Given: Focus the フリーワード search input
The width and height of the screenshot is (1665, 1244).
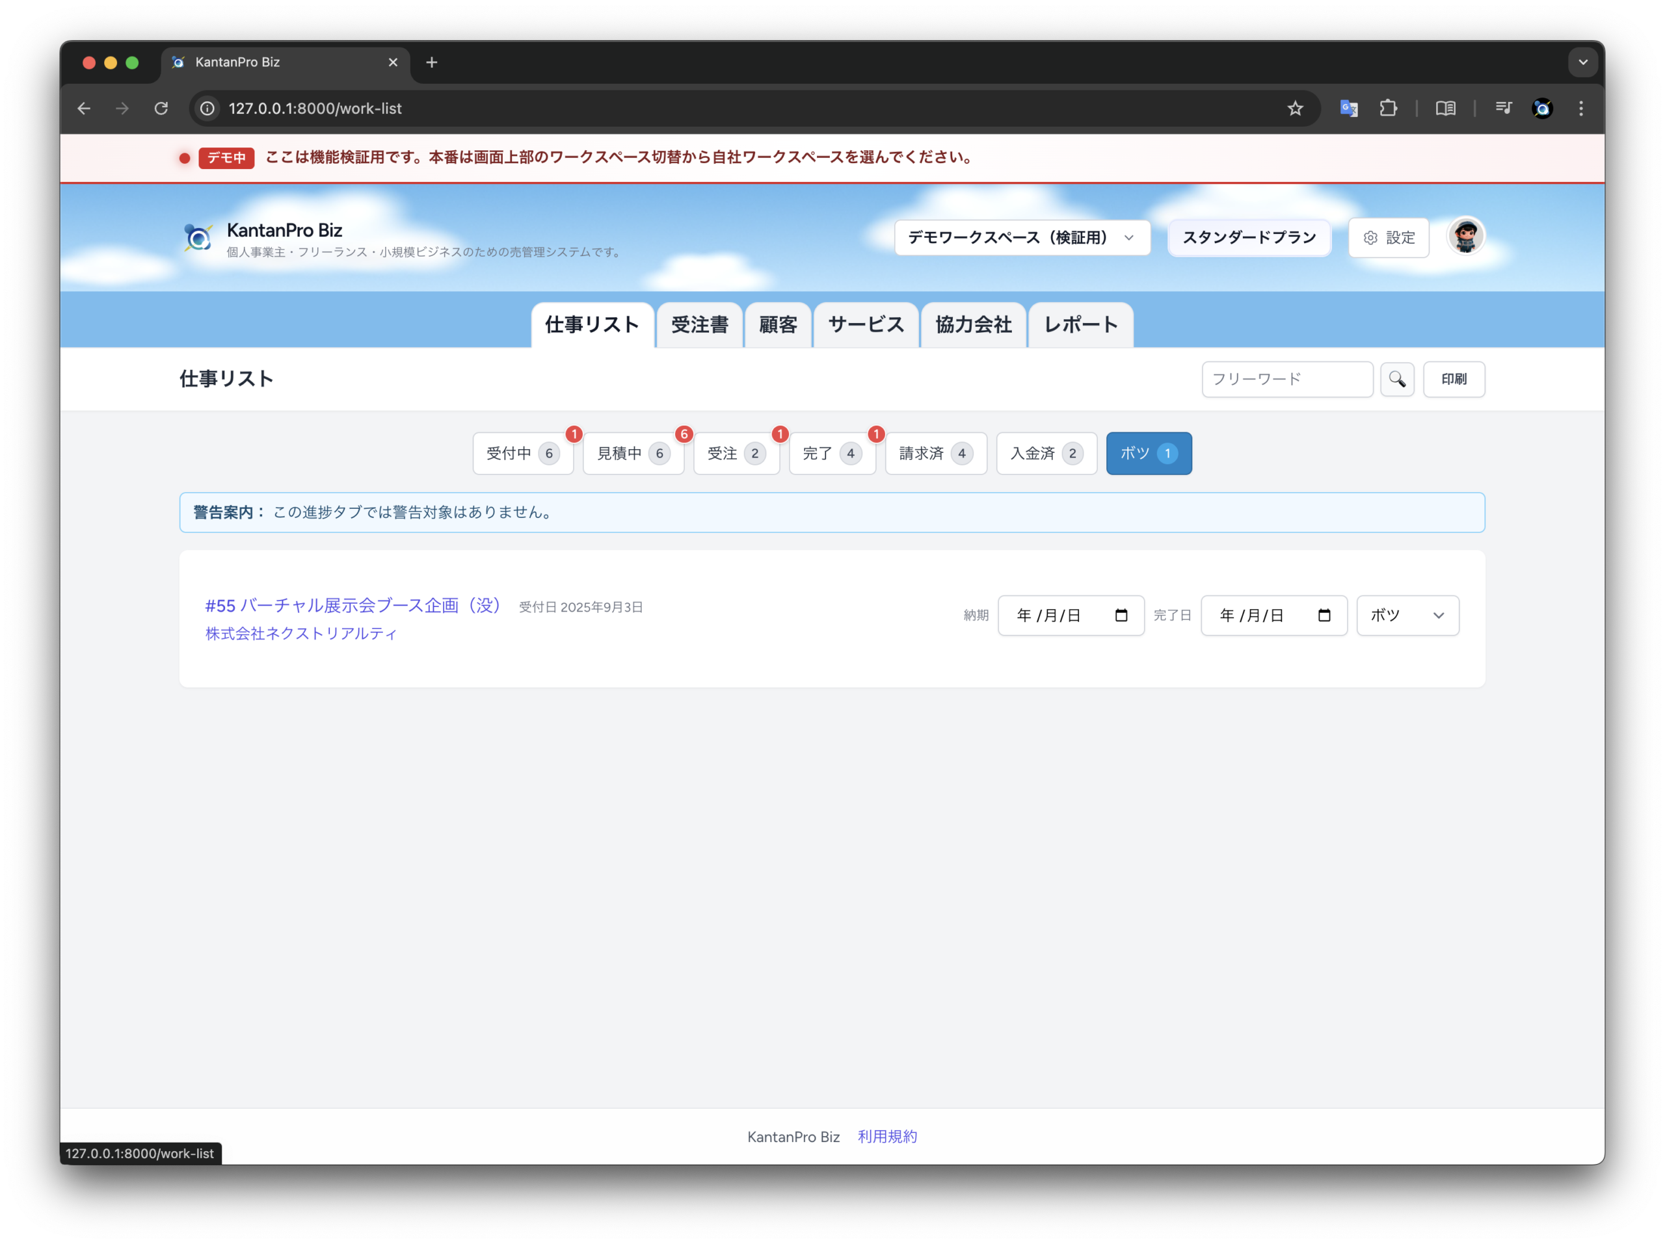Looking at the screenshot, I should pos(1286,379).
